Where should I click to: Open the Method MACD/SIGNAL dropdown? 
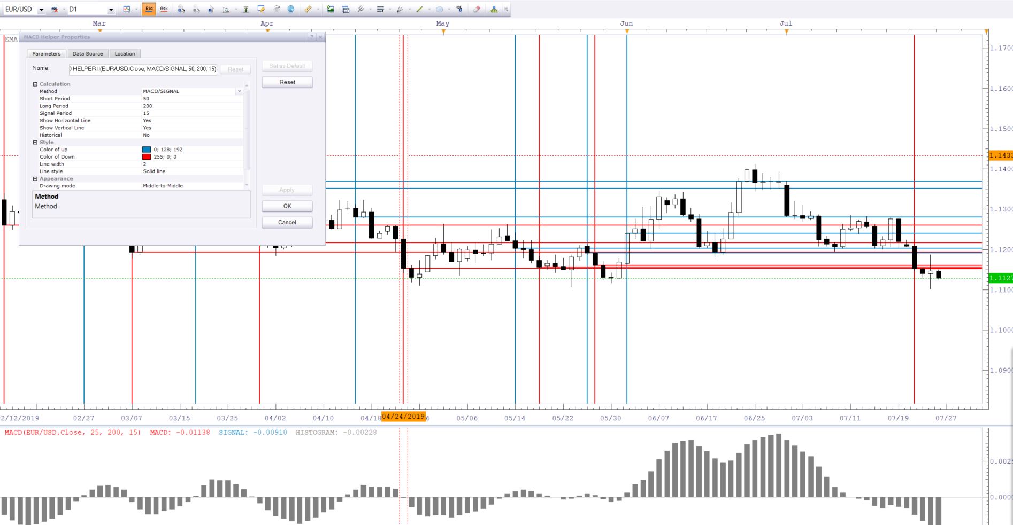coord(239,91)
